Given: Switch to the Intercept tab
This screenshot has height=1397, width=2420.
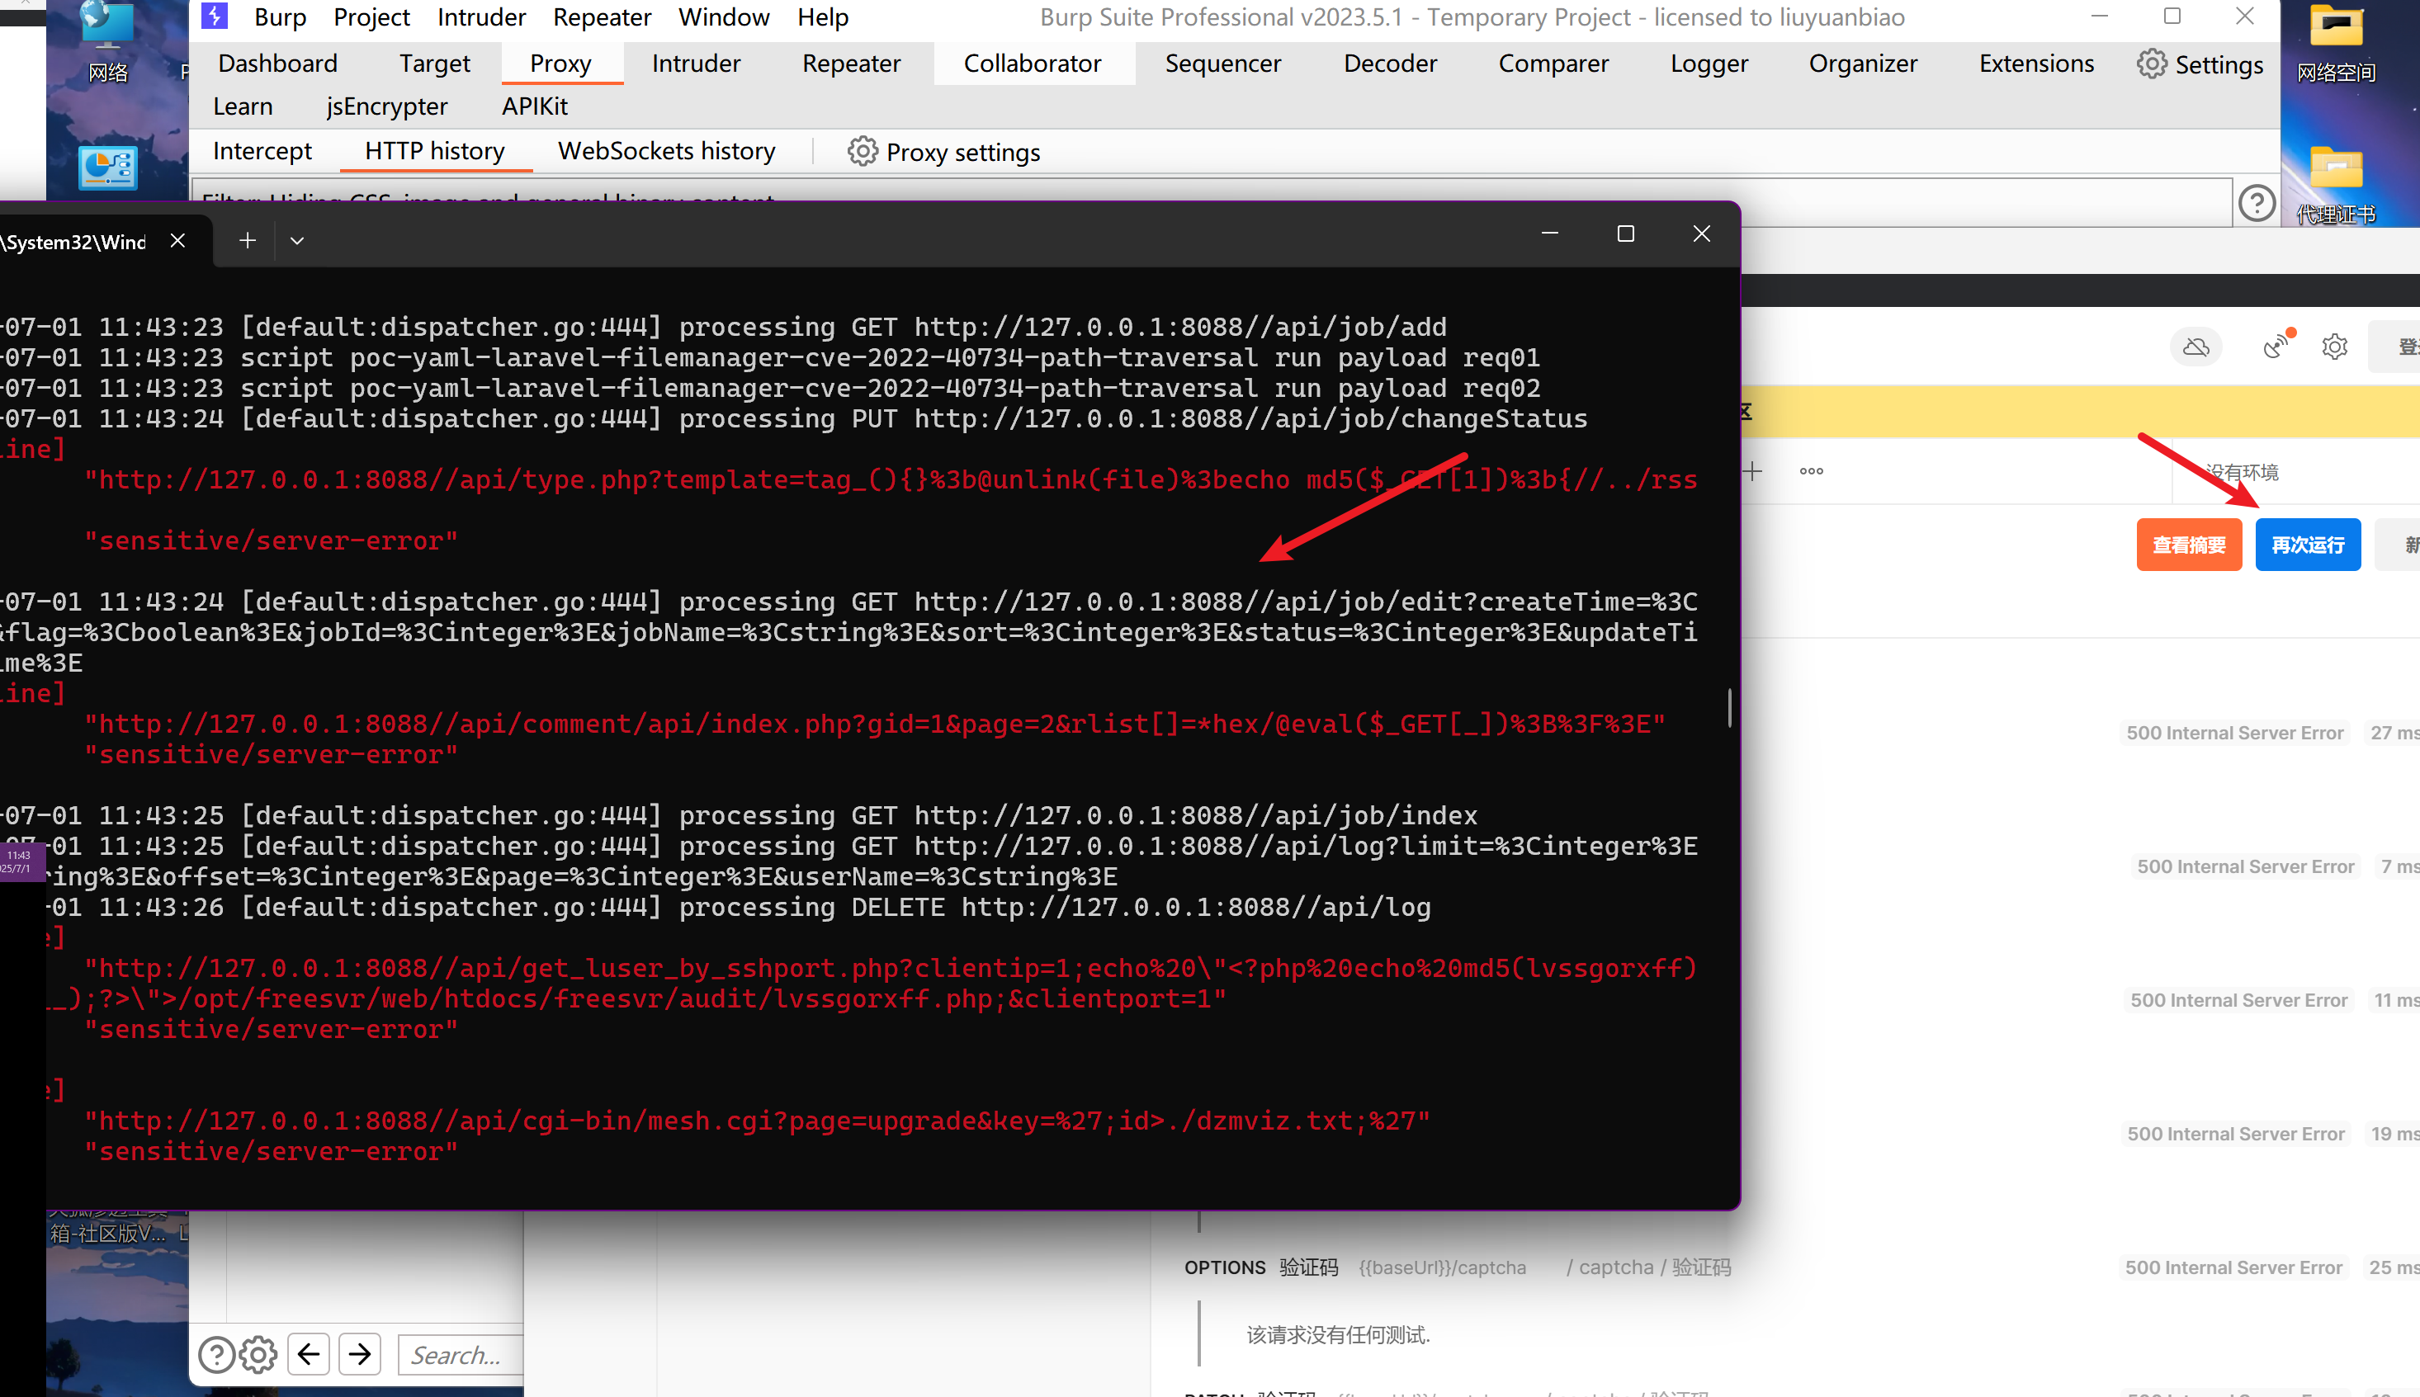Looking at the screenshot, I should [x=262, y=152].
